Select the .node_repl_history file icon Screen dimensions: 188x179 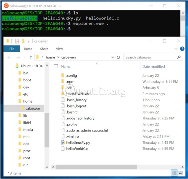[x=63, y=118]
